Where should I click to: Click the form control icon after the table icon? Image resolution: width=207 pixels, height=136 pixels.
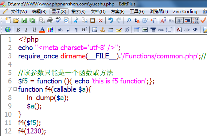click(145, 30)
